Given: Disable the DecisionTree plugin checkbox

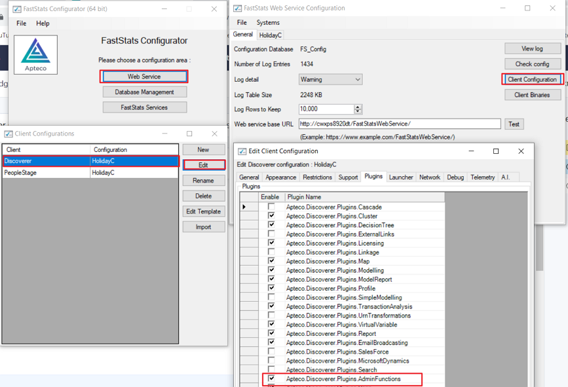Looking at the screenshot, I should point(271,225).
